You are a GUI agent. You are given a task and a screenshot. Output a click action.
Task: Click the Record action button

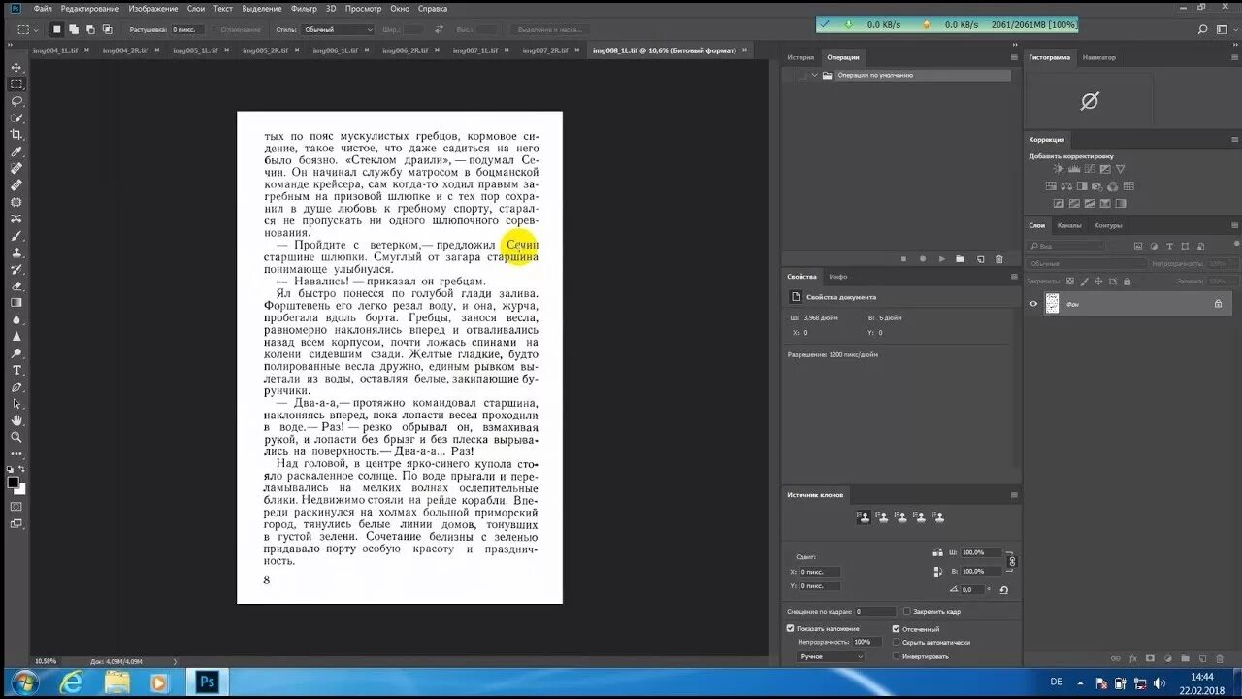coord(922,259)
